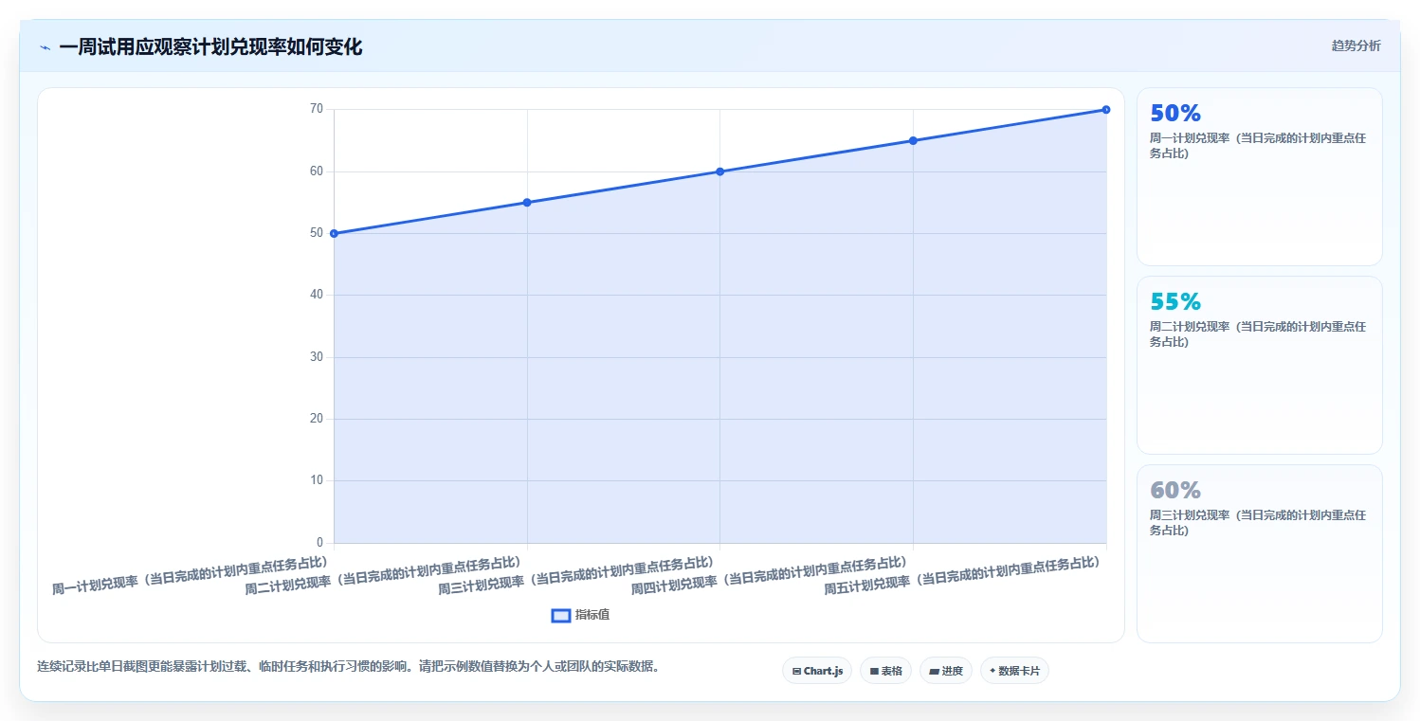Screen dimensions: 1420x721
Task: Click the x-axis label 周一计划兑现率
Action: click(190, 574)
